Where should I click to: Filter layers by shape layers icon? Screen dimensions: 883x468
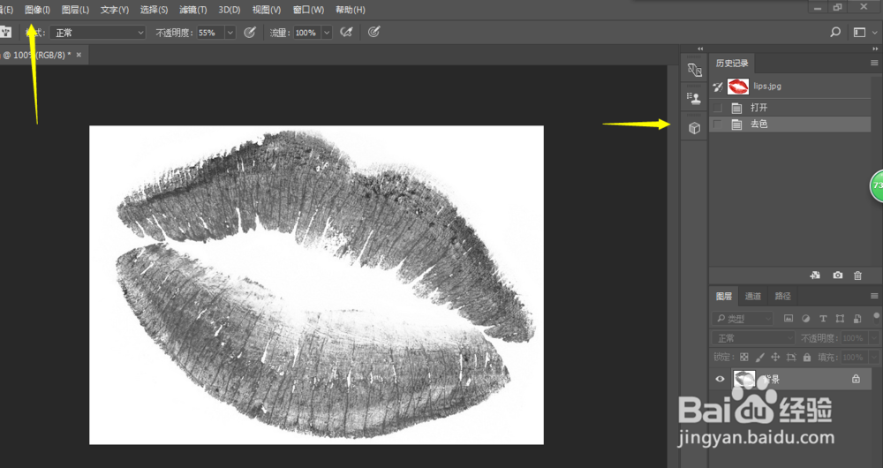(x=841, y=319)
